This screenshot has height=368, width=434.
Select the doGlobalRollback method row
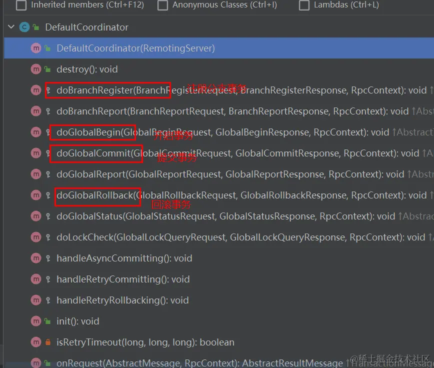(219, 195)
